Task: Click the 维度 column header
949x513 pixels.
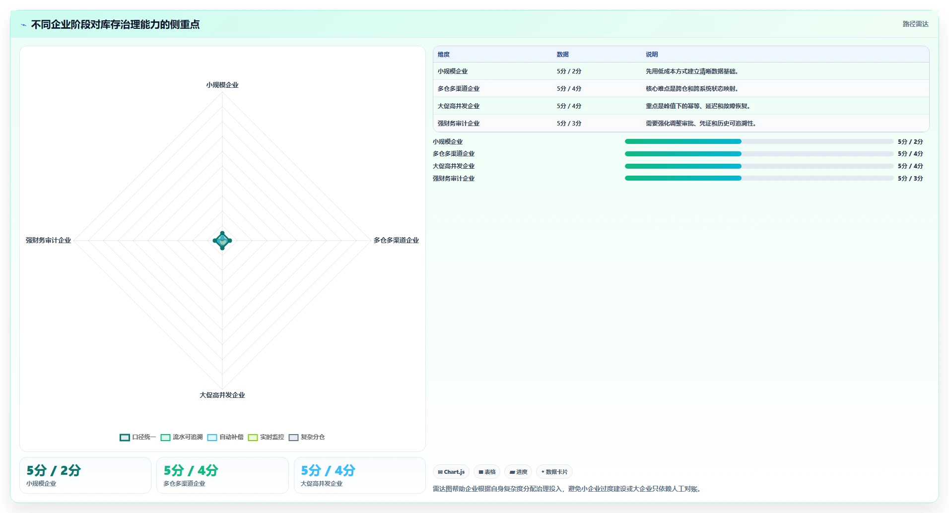Action: pos(444,55)
